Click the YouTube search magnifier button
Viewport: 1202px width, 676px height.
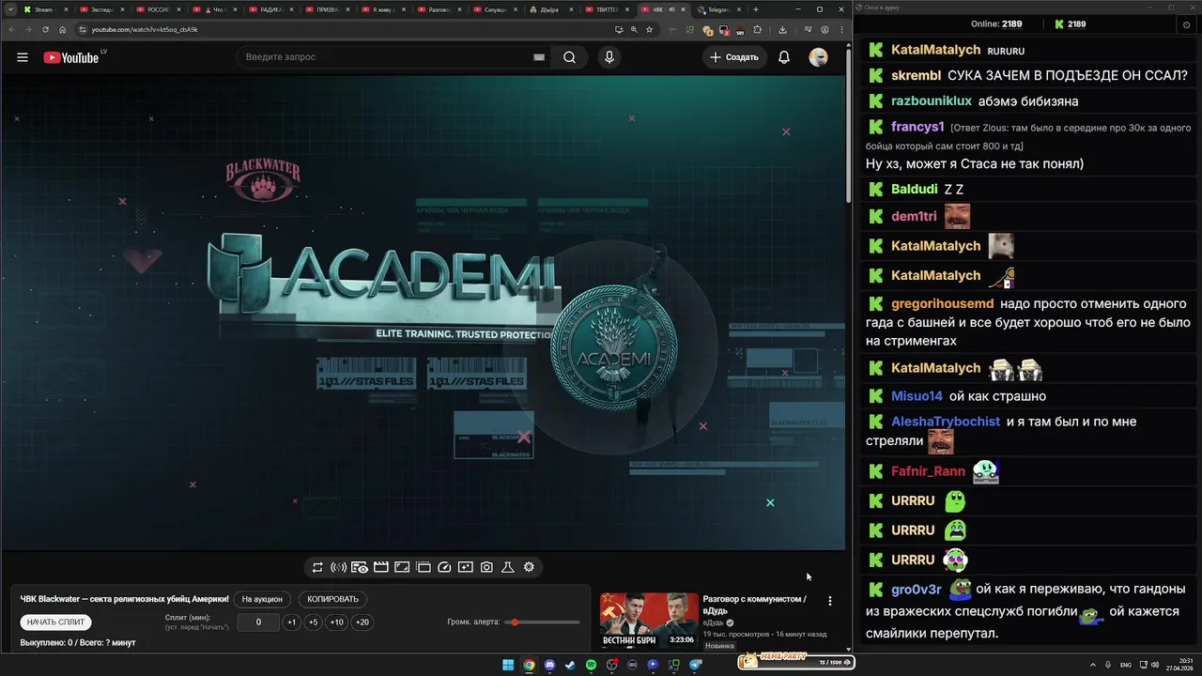tap(570, 57)
